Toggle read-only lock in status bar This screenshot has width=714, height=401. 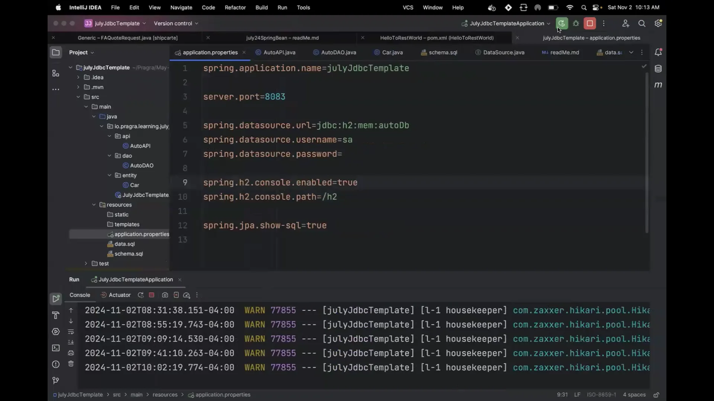click(x=656, y=395)
